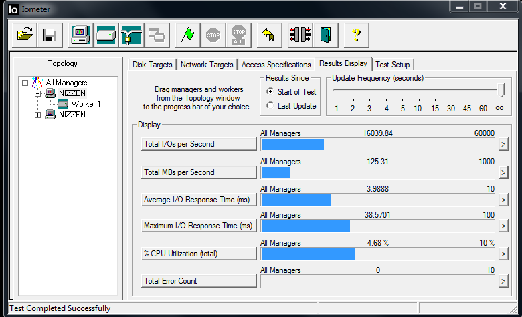Image resolution: width=522 pixels, height=317 pixels.
Task: Click Maximum I/O Response Time button
Action: (x=199, y=226)
